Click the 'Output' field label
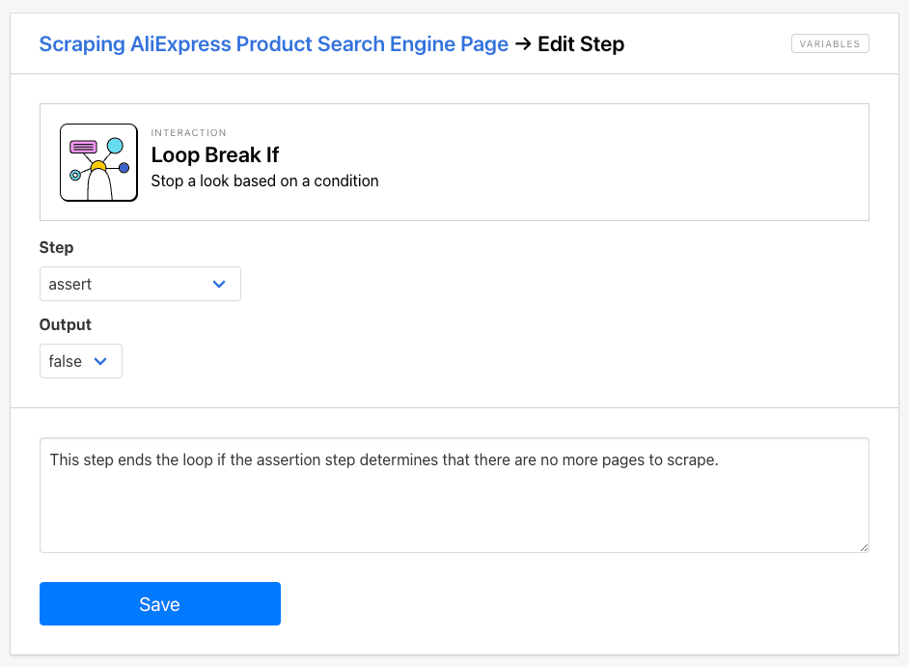This screenshot has height=667, width=909. pyautogui.click(x=65, y=324)
